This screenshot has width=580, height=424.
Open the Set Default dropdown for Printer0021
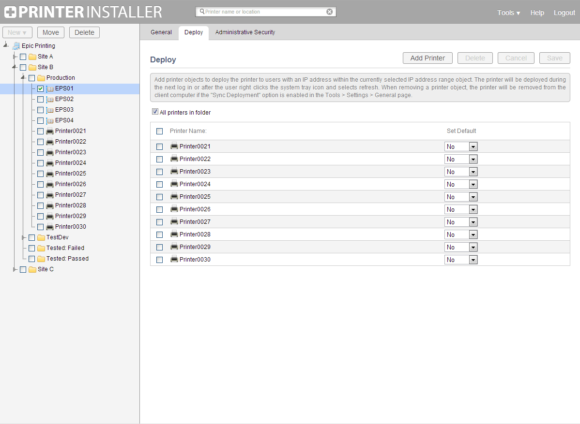coord(473,146)
